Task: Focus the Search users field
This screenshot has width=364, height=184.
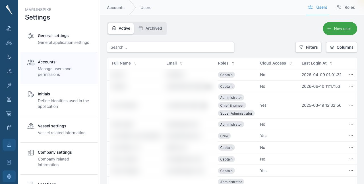Action: coord(171,47)
